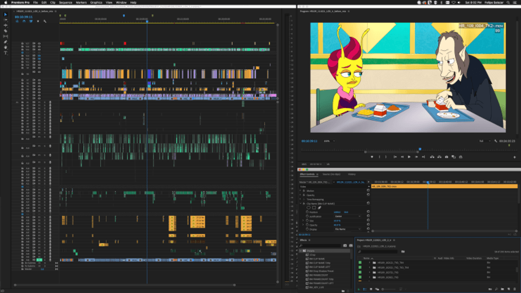
Task: Select BM CLIP NAME LEFT preset
Action: pos(320,267)
